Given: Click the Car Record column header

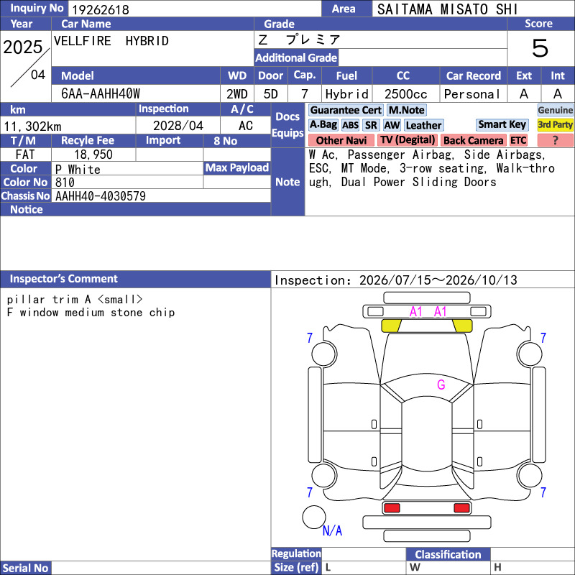Looking at the screenshot, I should [x=473, y=76].
